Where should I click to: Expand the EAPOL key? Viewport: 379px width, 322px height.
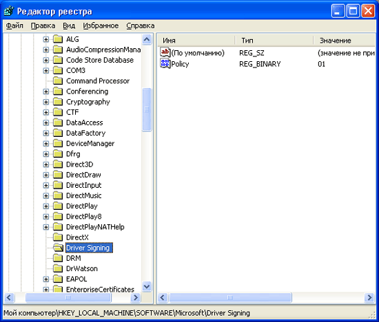pos(46,279)
